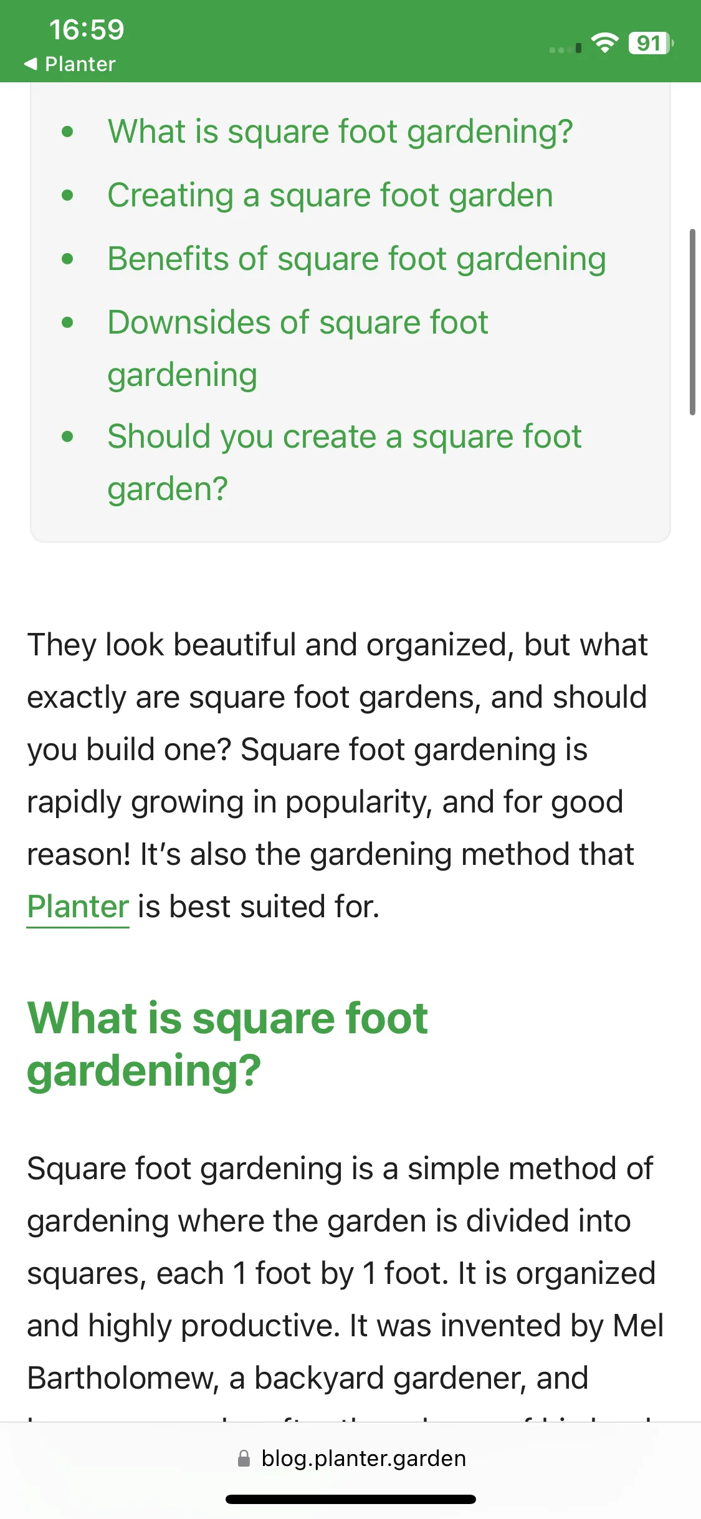The width and height of the screenshot is (701, 1519).
Task: Tap the bullet dot beside "Benefits" entry
Action: (x=68, y=259)
